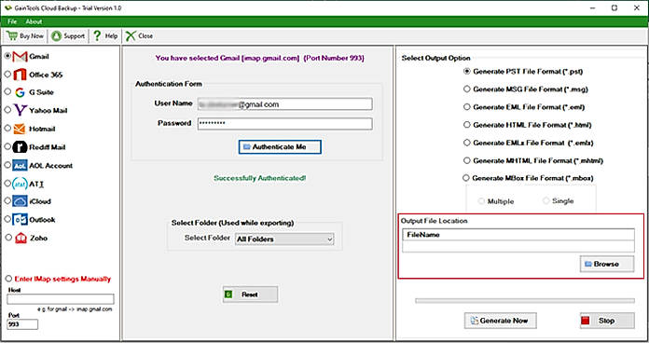
Task: Click the AOL Account logo
Action: [20, 166]
